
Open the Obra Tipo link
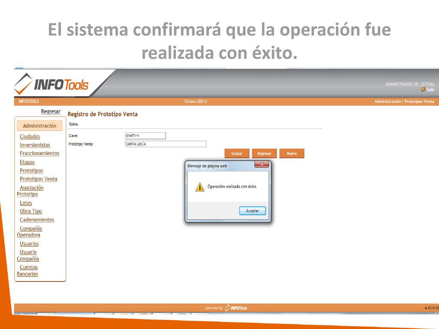(x=31, y=211)
